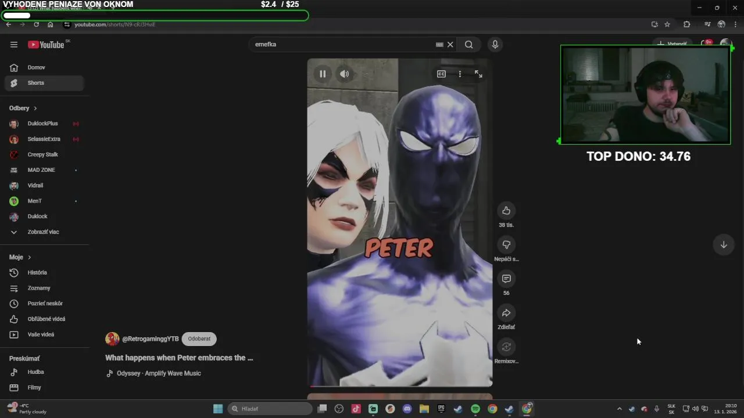The image size is (744, 418).
Task: Expand Zobraziť viac subscriptions list
Action: tap(44, 232)
